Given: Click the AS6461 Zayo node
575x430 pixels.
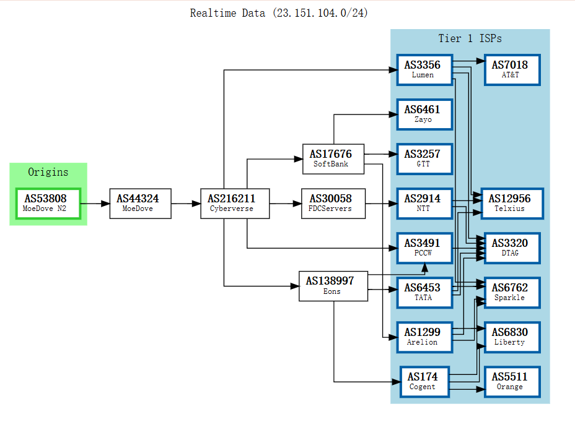Looking at the screenshot, I should pos(424,114).
